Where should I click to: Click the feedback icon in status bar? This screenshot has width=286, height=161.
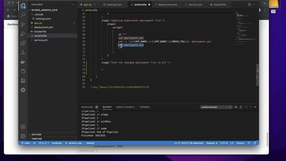[x=249, y=143]
